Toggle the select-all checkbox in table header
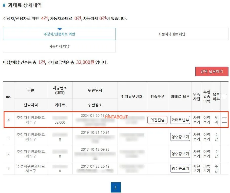 tap(224, 96)
